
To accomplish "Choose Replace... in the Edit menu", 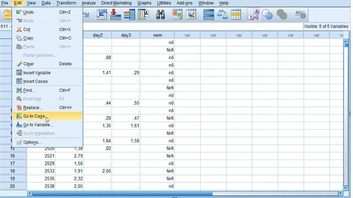I will click(47, 108).
